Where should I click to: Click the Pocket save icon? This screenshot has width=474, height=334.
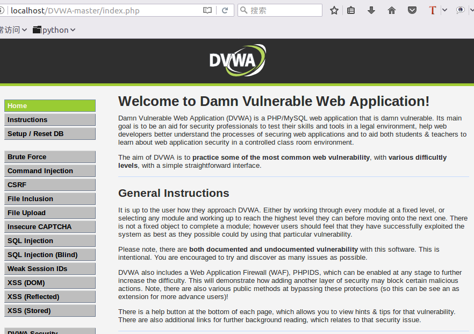click(x=412, y=11)
